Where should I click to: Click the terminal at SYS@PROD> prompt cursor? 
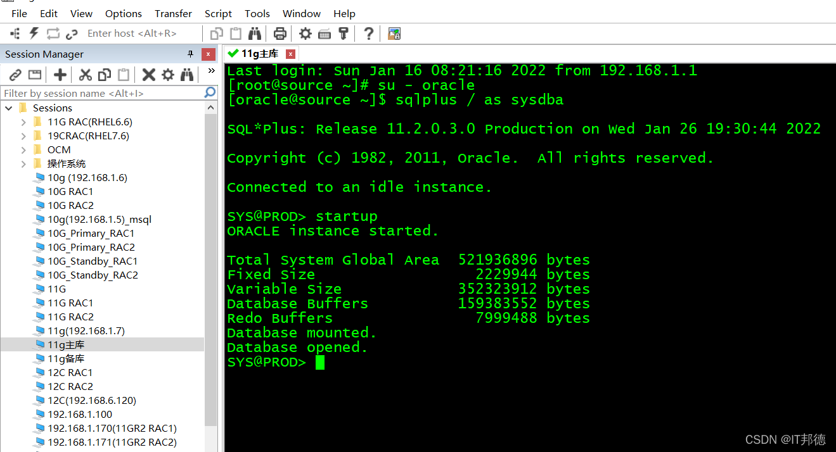320,362
